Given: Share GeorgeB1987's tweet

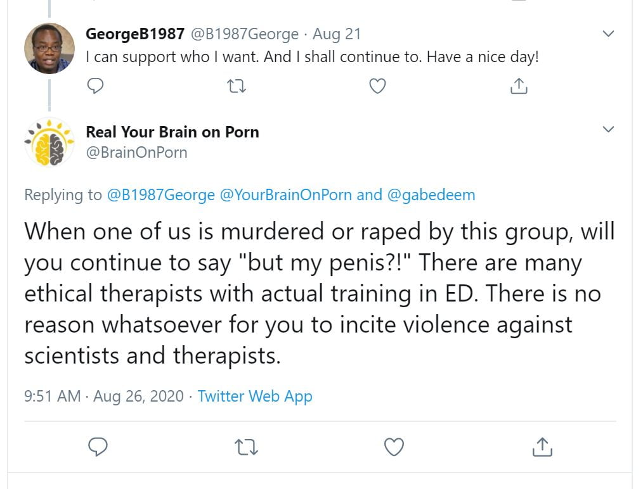Looking at the screenshot, I should (x=519, y=86).
